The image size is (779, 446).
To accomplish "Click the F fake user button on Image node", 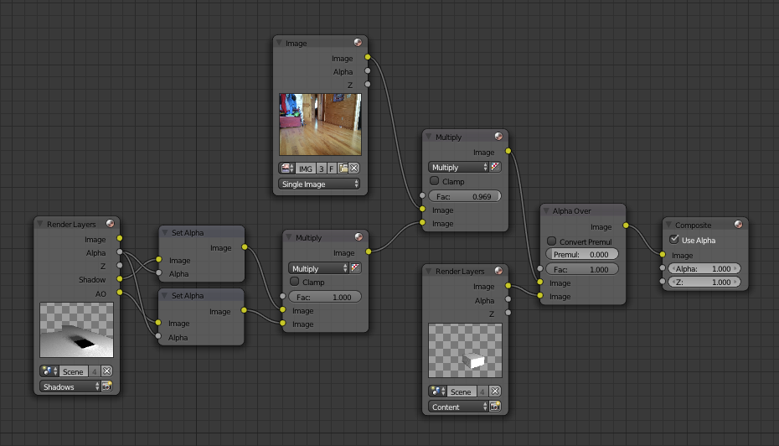I will tap(332, 169).
